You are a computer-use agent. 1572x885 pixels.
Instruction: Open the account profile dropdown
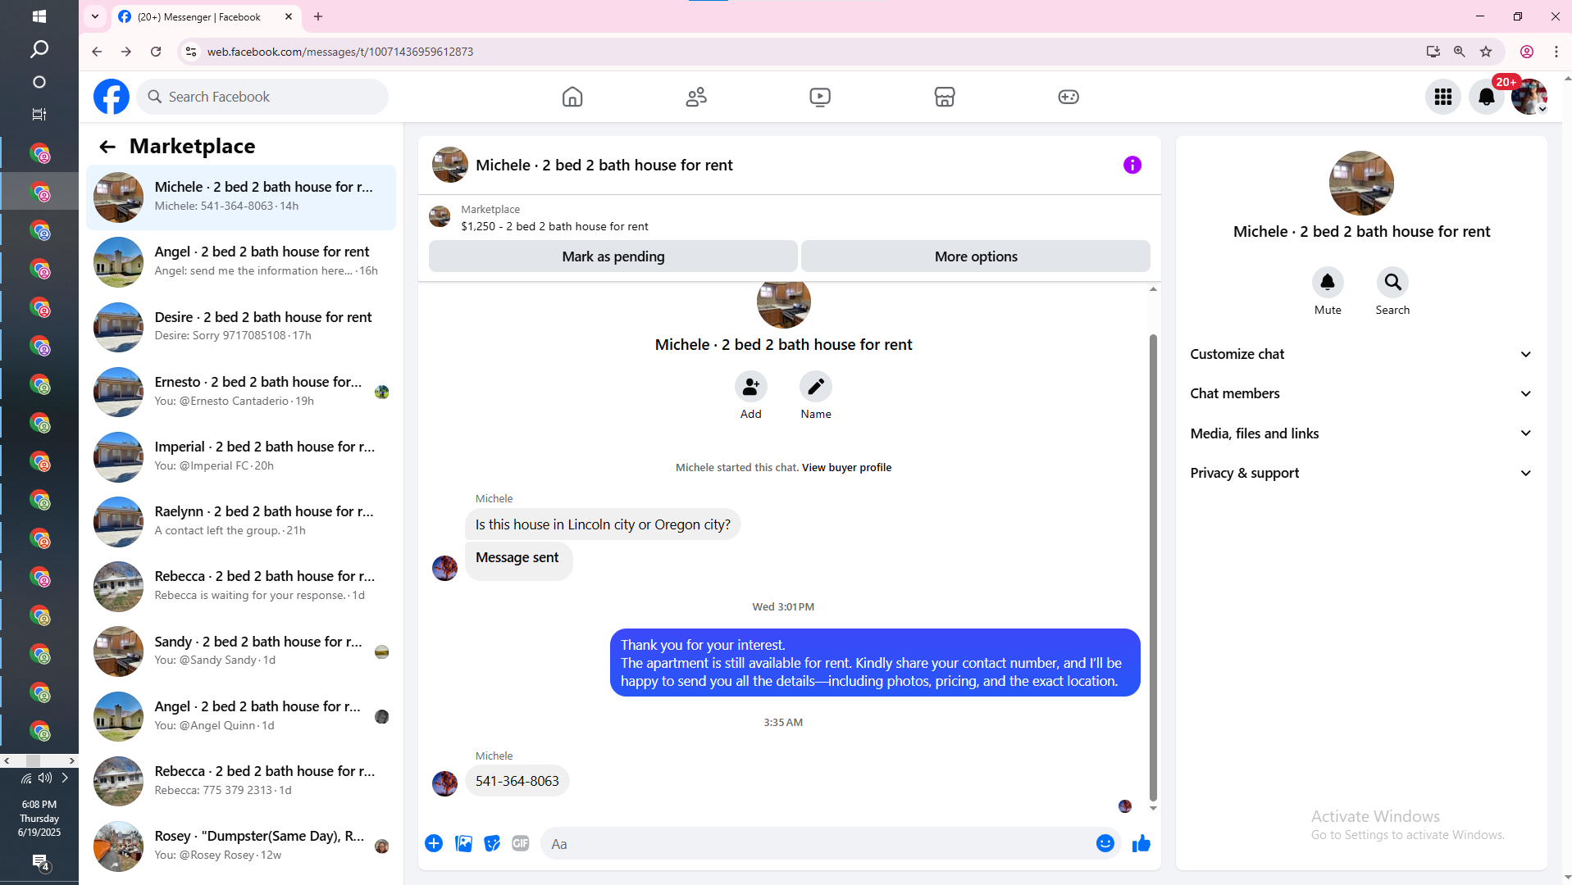1529,97
